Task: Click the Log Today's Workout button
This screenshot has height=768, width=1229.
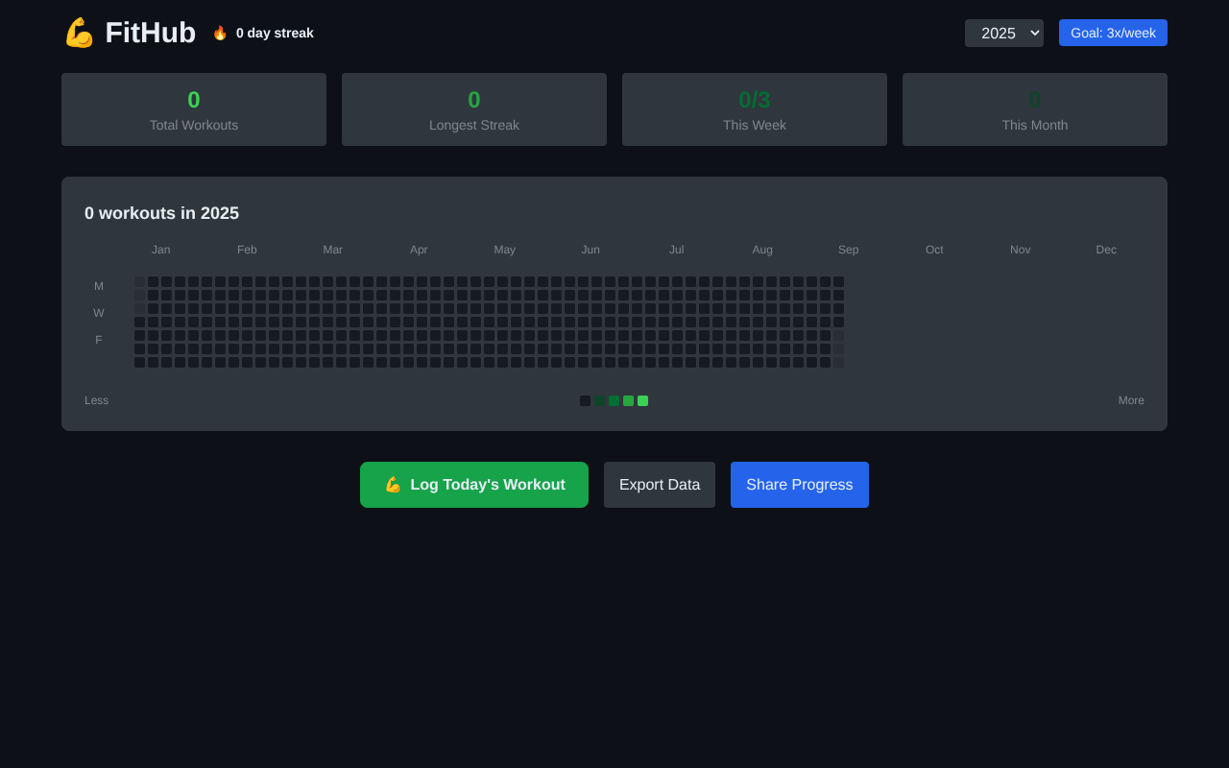Action: pyautogui.click(x=474, y=485)
